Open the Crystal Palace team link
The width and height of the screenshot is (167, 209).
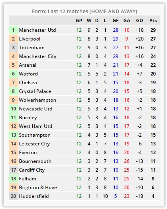(x=35, y=91)
